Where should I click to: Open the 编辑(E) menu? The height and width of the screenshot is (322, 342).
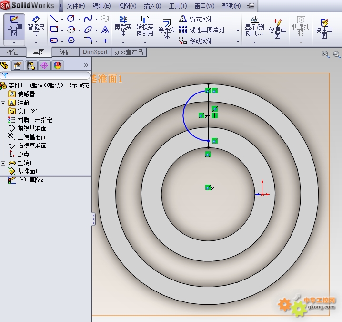pos(101,6)
